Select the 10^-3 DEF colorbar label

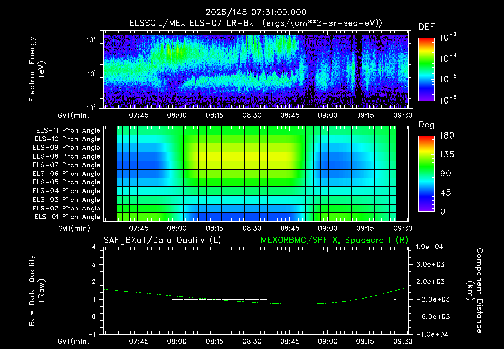[448, 37]
